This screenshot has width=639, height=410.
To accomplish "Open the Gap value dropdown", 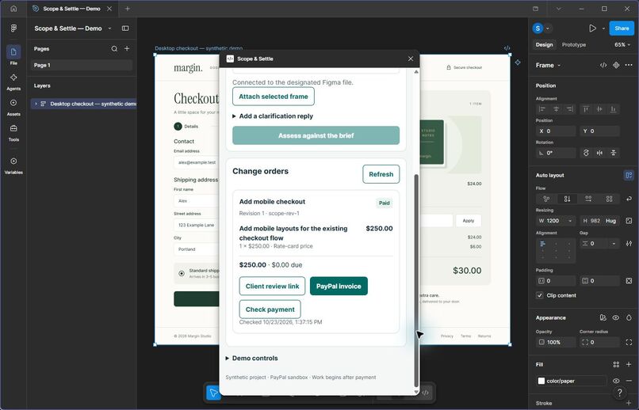I will (x=614, y=243).
